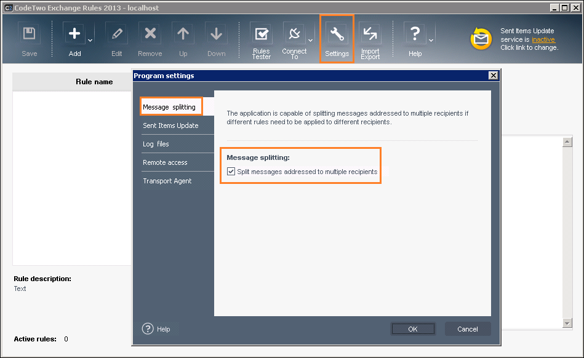Click the Connect To plug icon

point(294,33)
